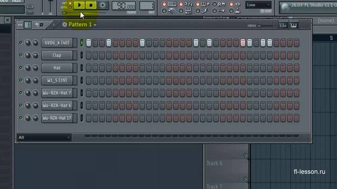
Task: Switch to Song mode radio light
Action: [70, 7]
